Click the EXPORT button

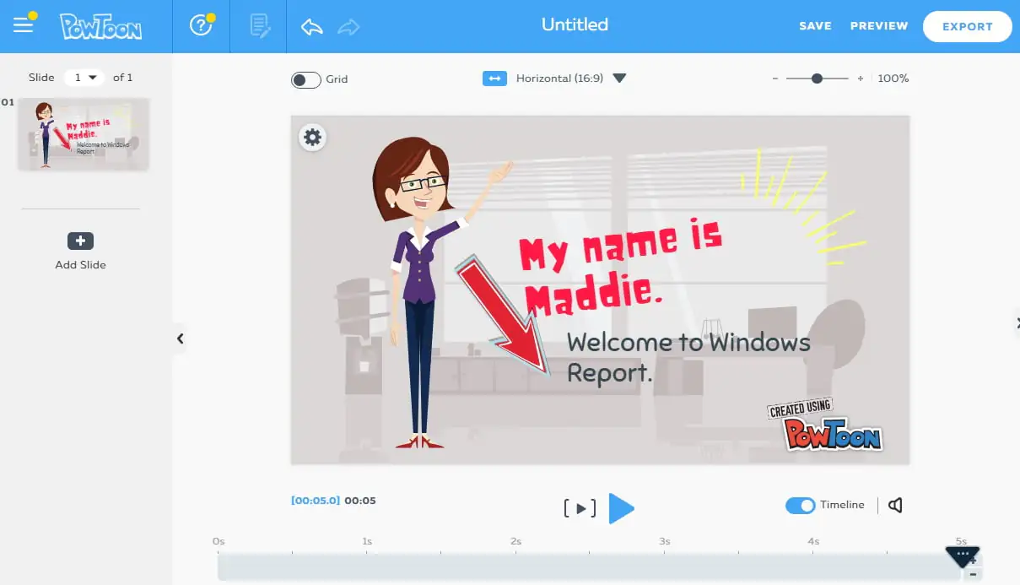pos(968,26)
